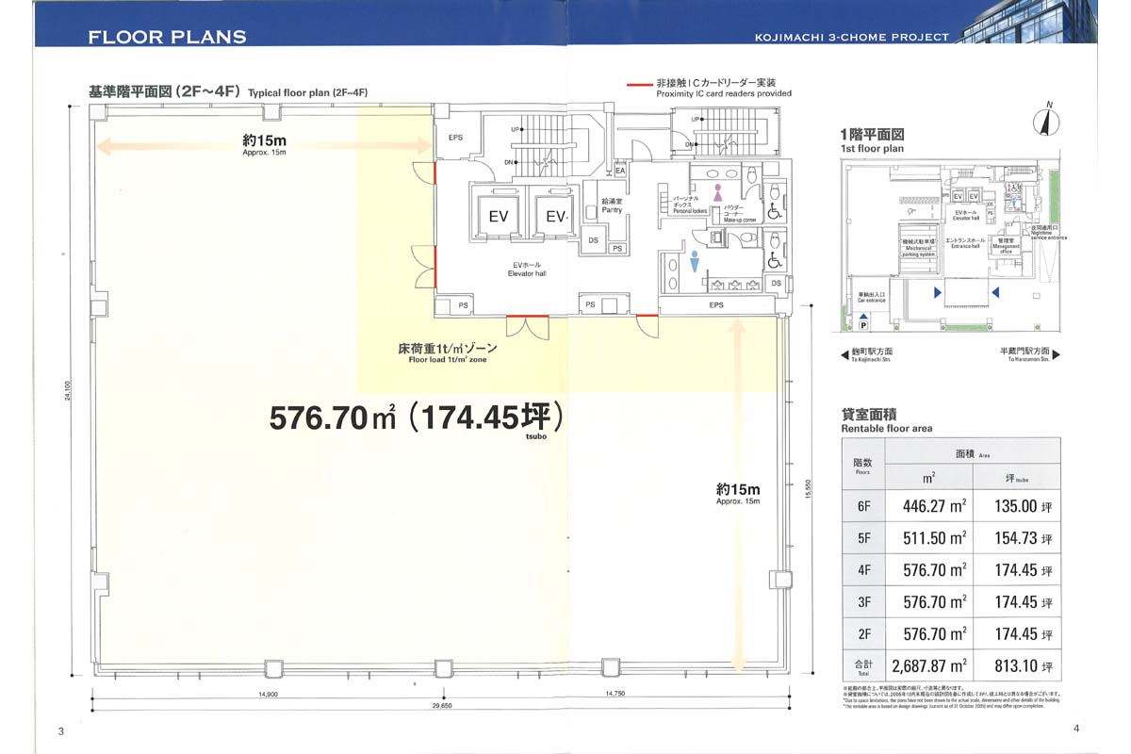
Task: Click the Elevator hall label on typical floor
Action: 527,270
